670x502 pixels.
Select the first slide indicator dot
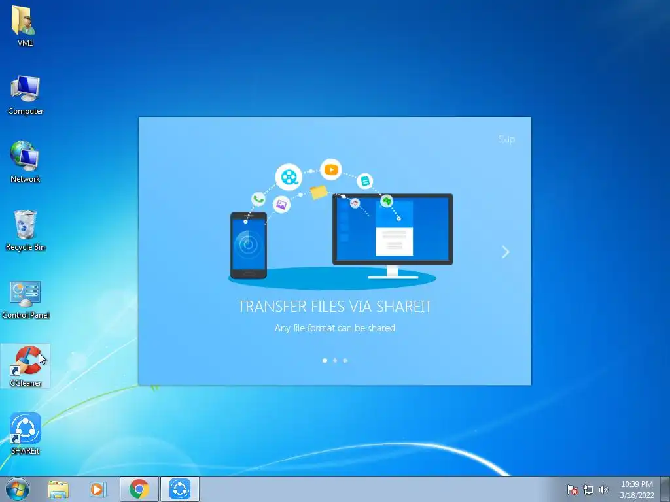tap(325, 361)
